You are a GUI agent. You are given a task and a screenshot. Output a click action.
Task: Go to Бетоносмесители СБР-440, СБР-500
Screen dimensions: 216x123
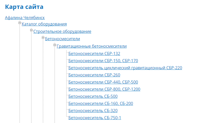[103, 82]
